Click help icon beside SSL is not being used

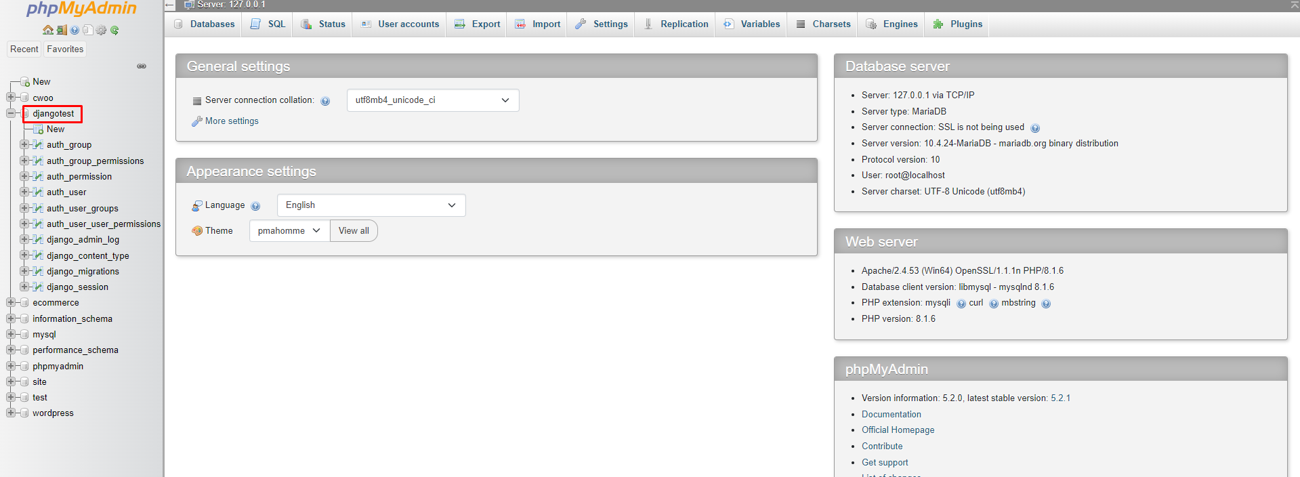pyautogui.click(x=1034, y=128)
